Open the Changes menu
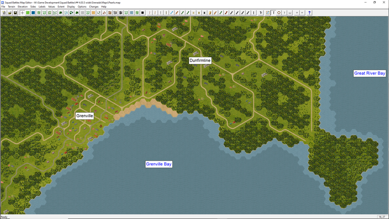This screenshot has height=219, width=389. [x=94, y=6]
